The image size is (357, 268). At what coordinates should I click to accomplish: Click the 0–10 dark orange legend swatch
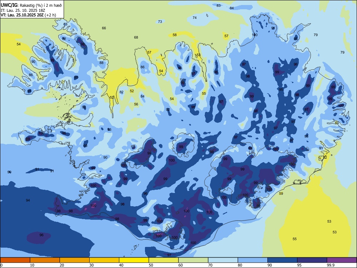click(15, 260)
